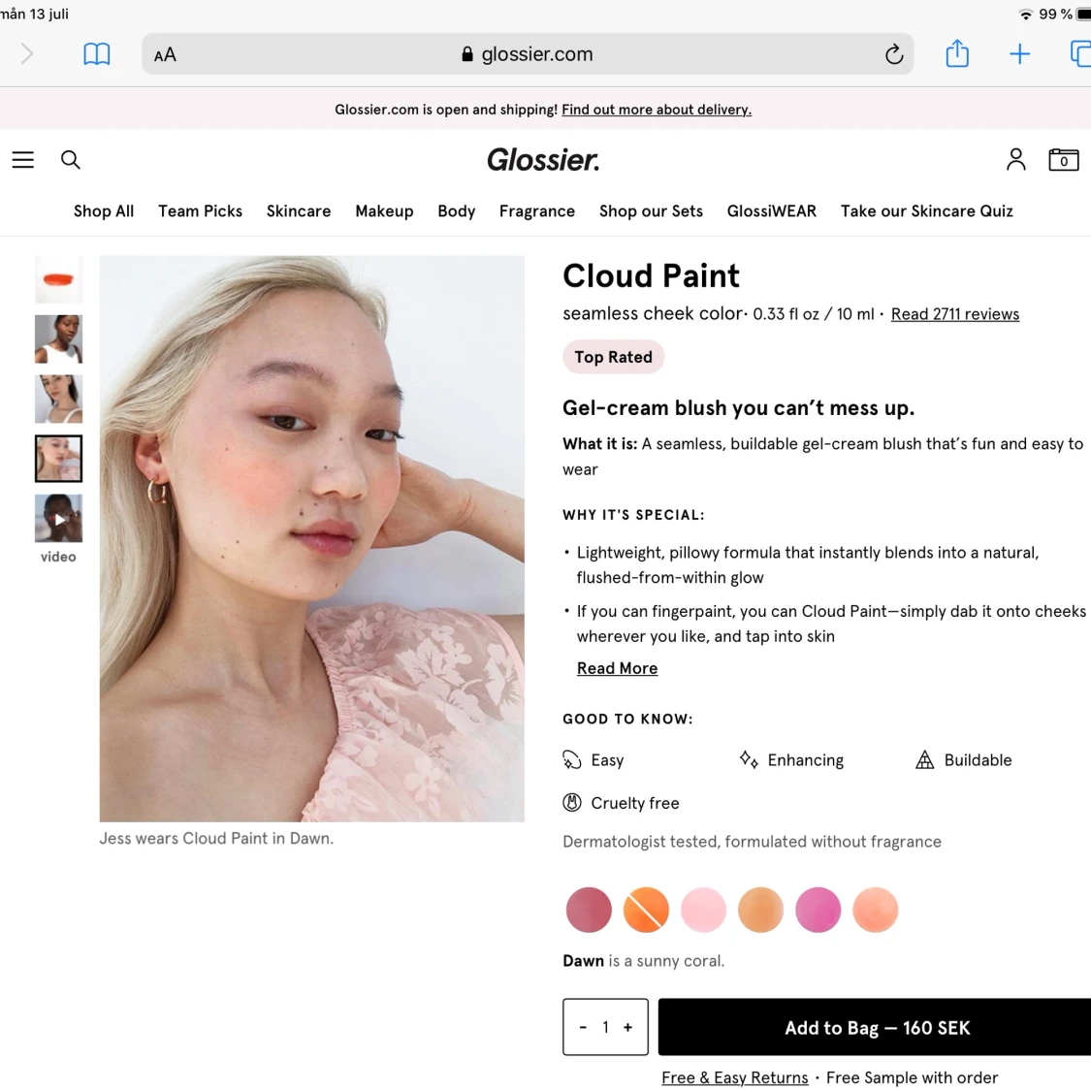Viewport: 1091px width, 1090px height.
Task: Select Makeup from the navigation menu
Action: [x=384, y=211]
